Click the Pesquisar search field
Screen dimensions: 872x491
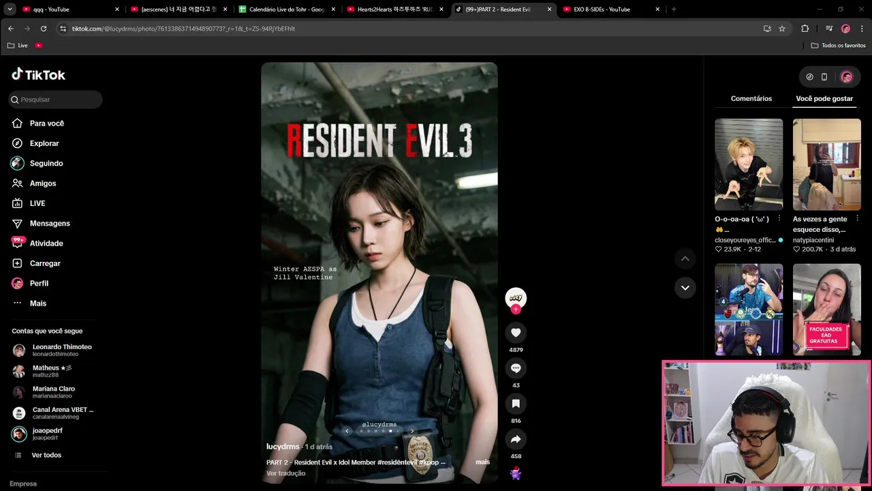pos(56,100)
